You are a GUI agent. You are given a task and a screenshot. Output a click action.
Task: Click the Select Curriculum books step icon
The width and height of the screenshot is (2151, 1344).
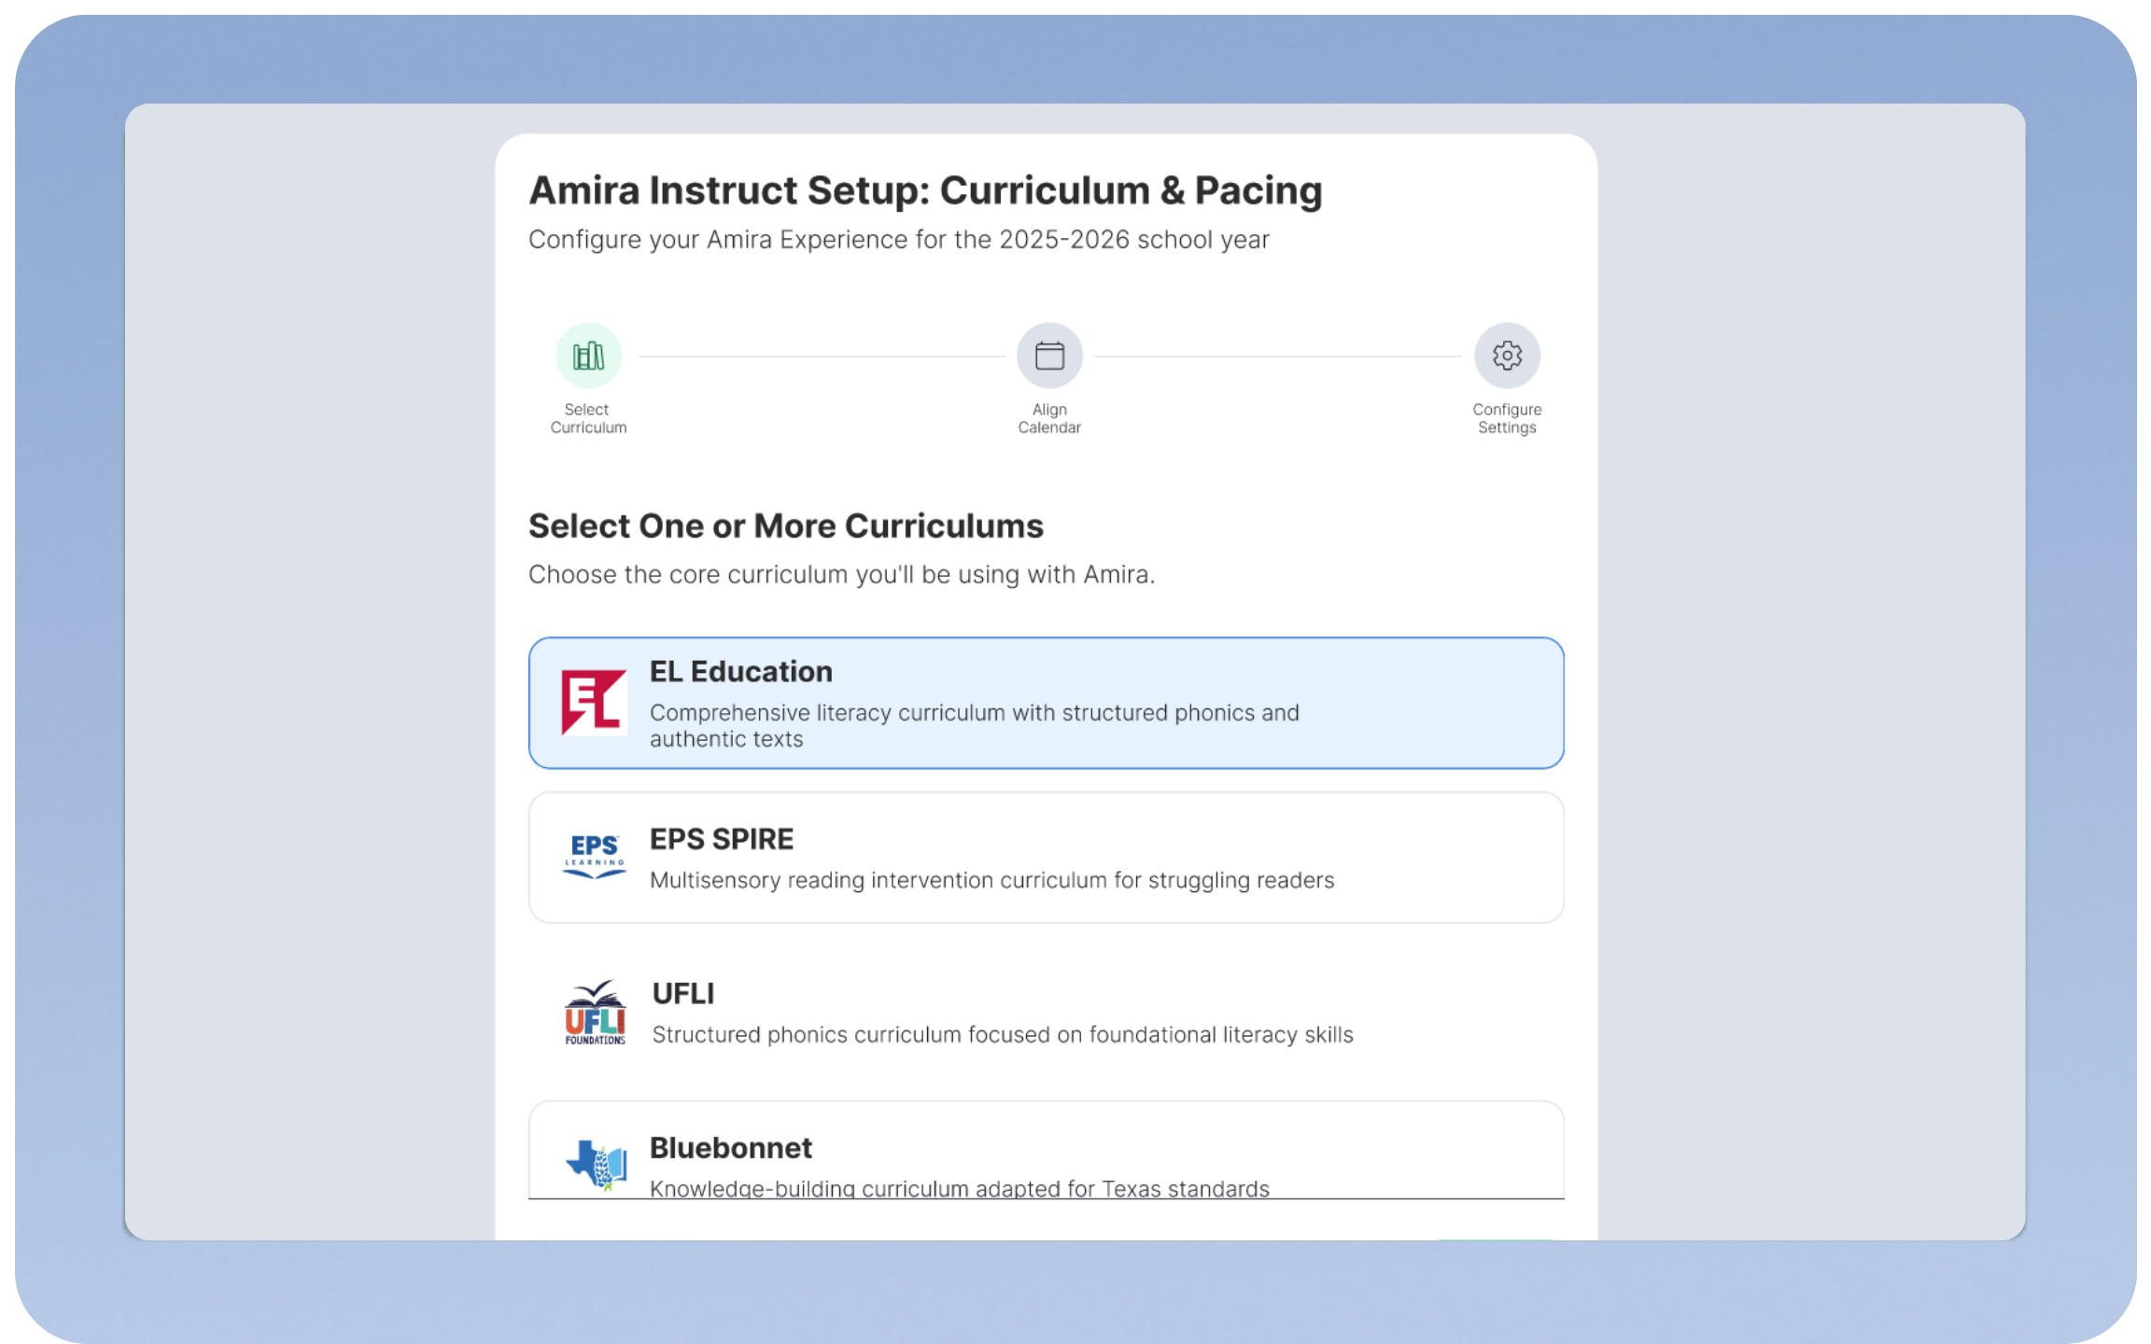coord(588,356)
